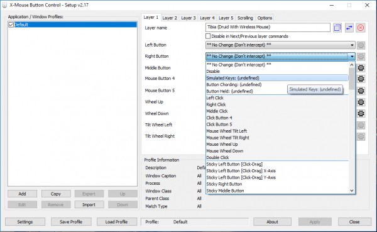Expand the Left Button dropdown

click(x=352, y=45)
